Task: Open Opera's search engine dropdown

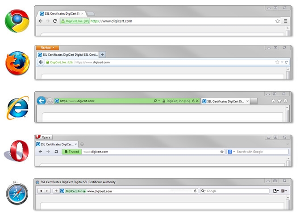Action: tap(231, 152)
